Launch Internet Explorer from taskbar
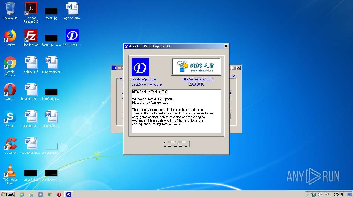This screenshot has height=198, width=353. click(22, 194)
